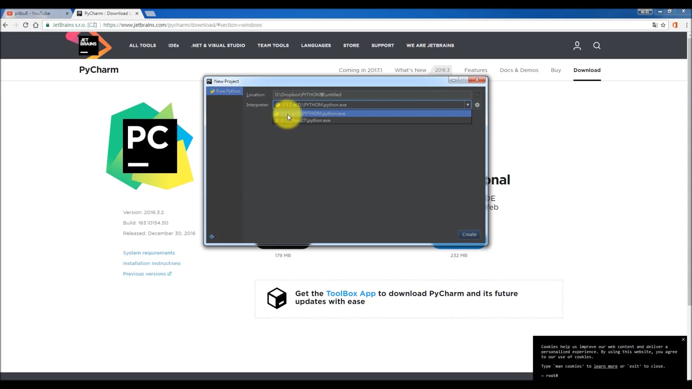692x389 pixels.
Task: Switch to the pitbull - YouTube tab
Action: [x=32, y=13]
